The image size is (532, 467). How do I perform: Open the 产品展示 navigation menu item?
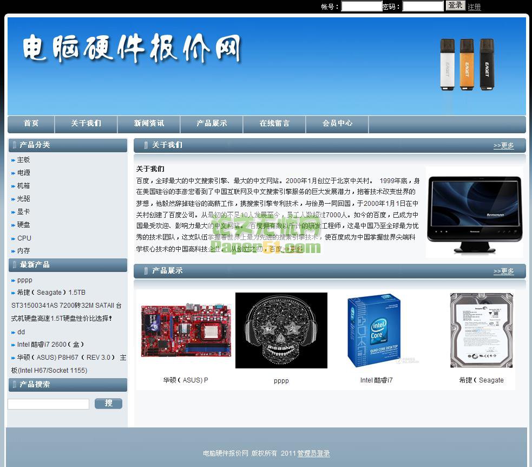(212, 123)
